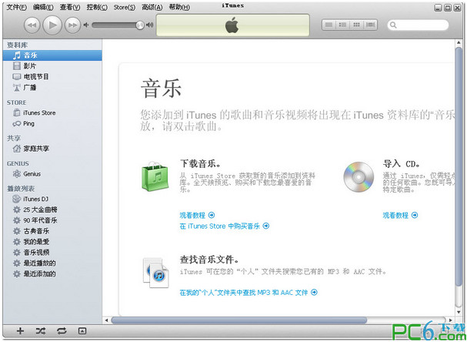Click the vertical scroll down arrow
The height and width of the screenshot is (342, 467).
(459, 312)
